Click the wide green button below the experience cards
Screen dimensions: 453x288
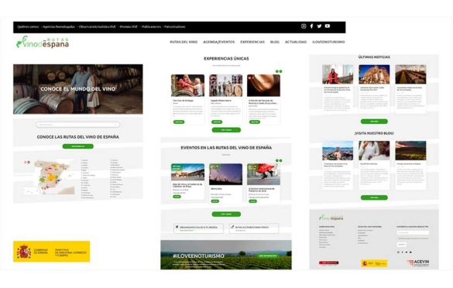(226, 130)
